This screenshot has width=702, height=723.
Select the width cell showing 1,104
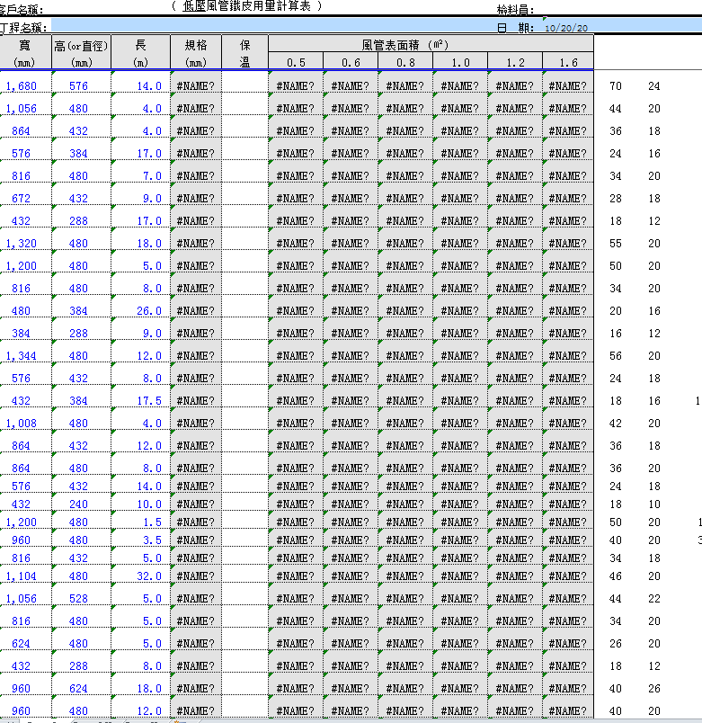[x=25, y=572]
